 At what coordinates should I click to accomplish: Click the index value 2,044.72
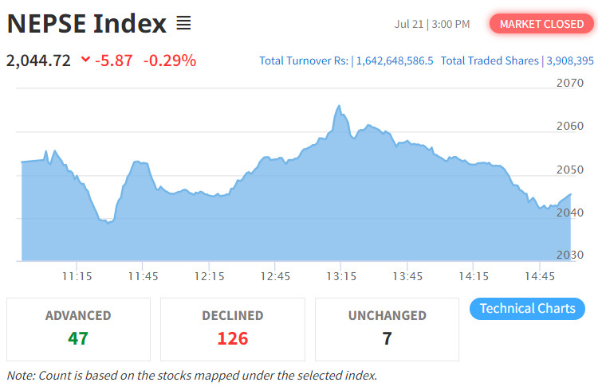tap(38, 60)
